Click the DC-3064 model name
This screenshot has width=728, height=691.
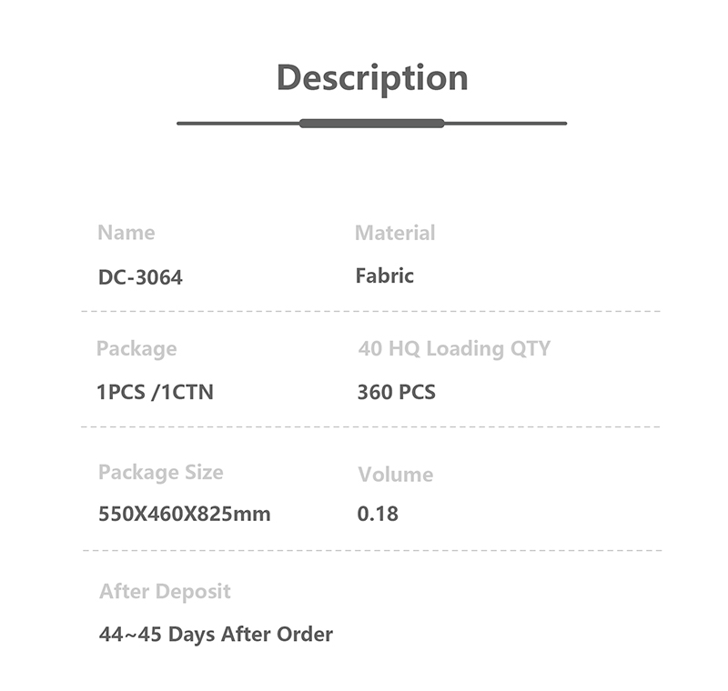point(140,277)
